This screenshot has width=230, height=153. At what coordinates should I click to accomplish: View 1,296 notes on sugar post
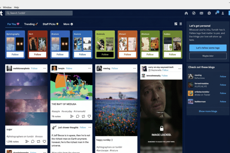pos(13,141)
